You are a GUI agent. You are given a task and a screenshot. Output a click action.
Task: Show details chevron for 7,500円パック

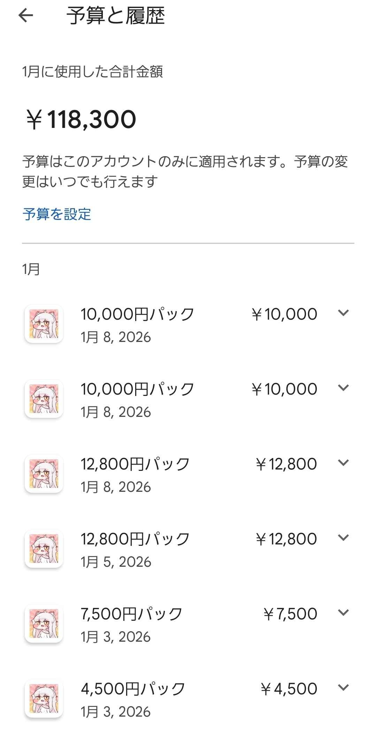tap(344, 613)
